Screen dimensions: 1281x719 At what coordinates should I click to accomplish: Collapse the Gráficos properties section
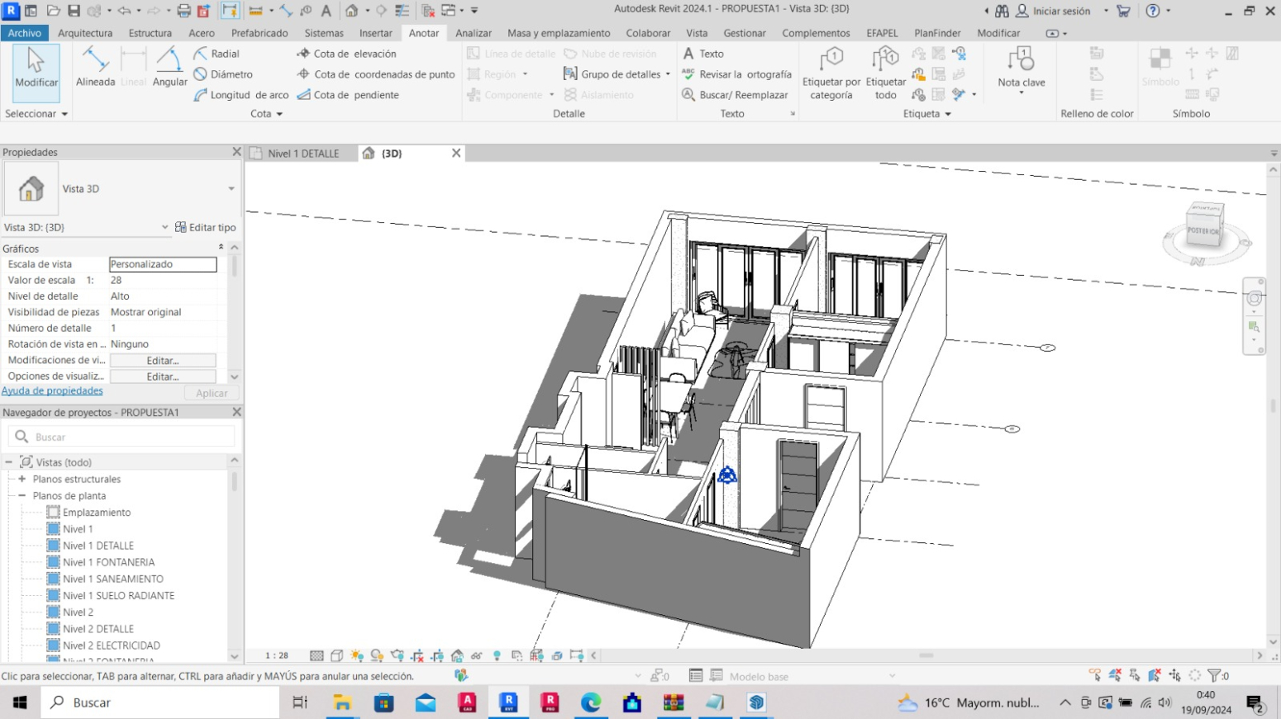point(221,248)
